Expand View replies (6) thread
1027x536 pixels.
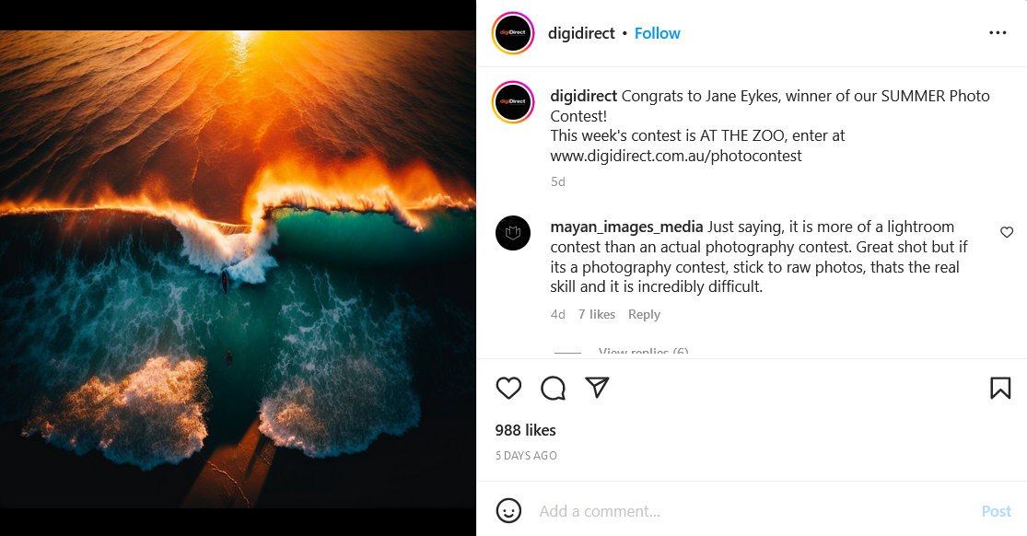(x=643, y=352)
